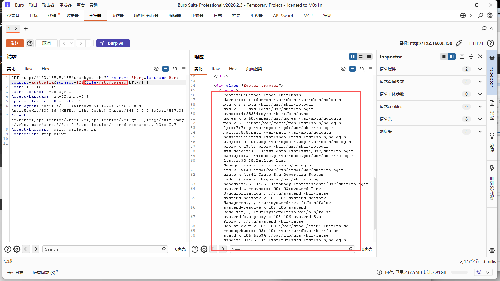This screenshot has width=500, height=281.
Task: Open the Burp AI assistant
Action: tap(113, 43)
